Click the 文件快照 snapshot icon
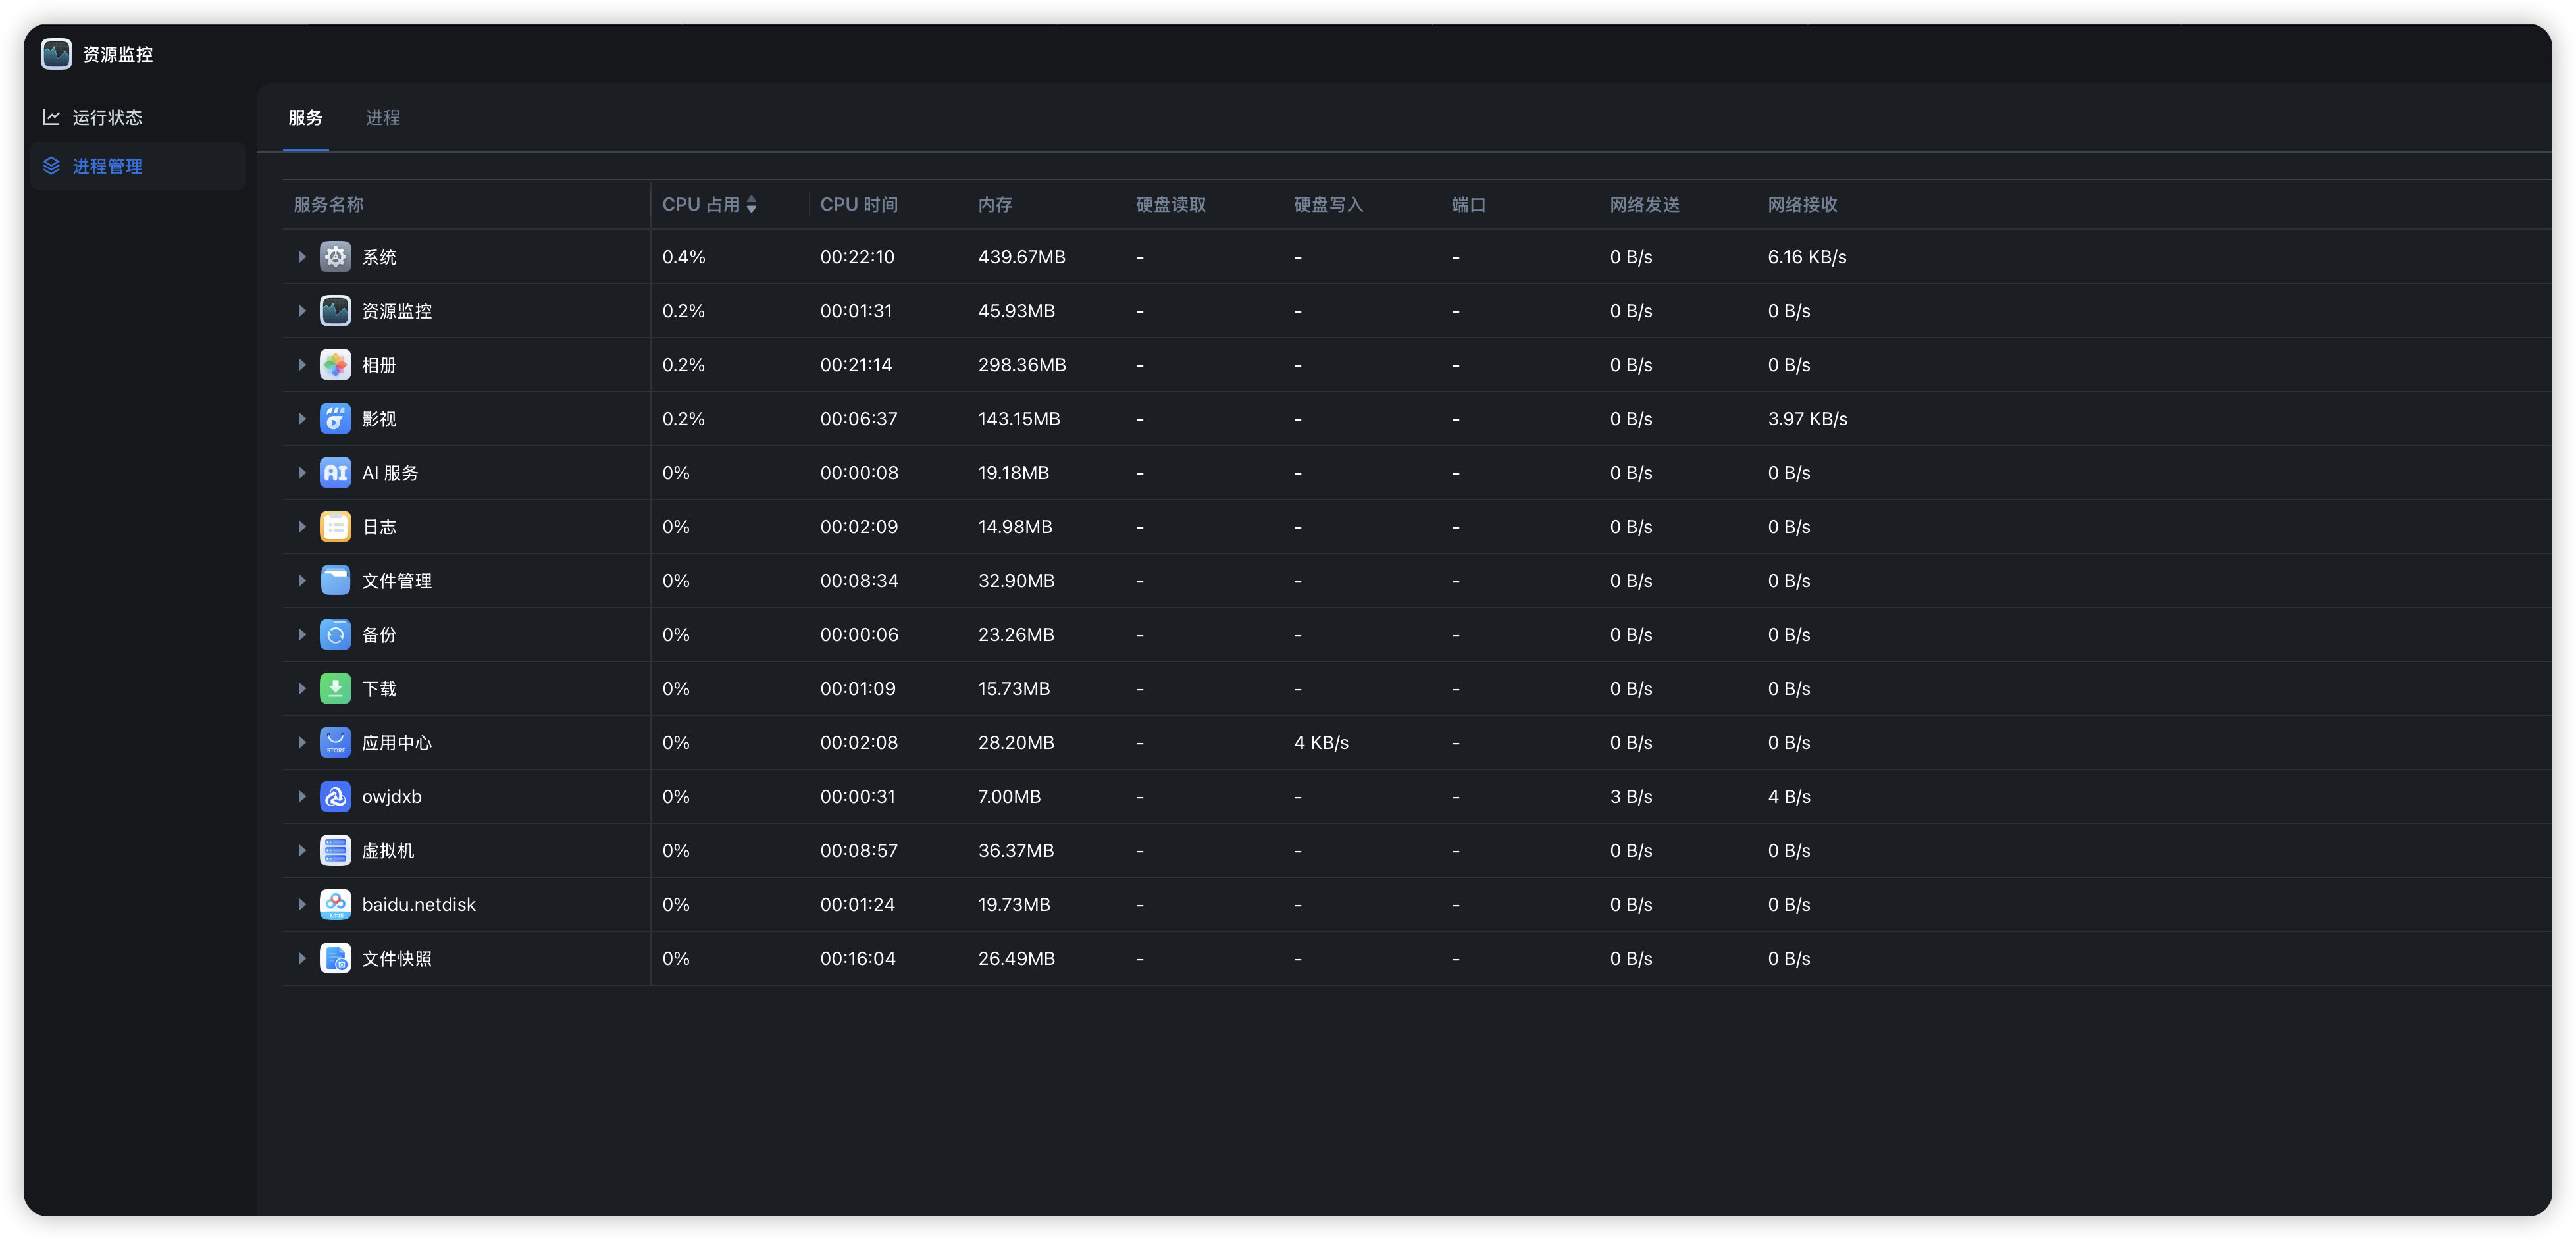The height and width of the screenshot is (1240, 2576). (335, 959)
